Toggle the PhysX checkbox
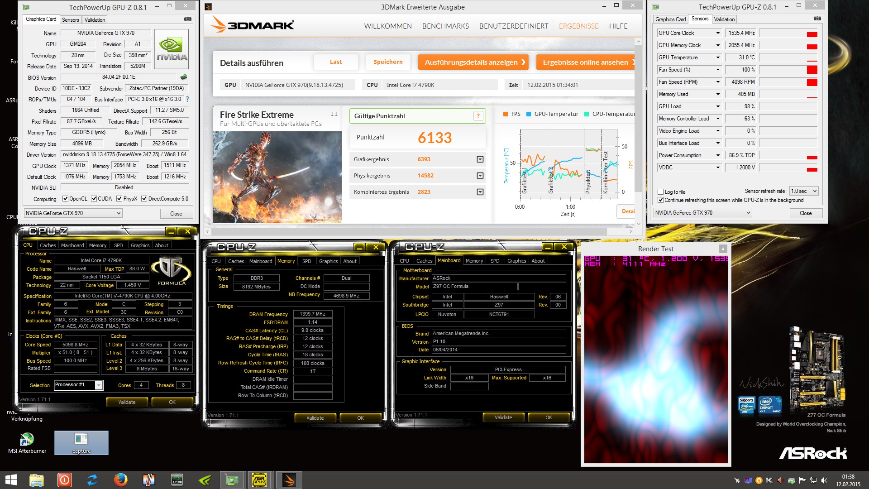This screenshot has height=489, width=869. pos(119,199)
